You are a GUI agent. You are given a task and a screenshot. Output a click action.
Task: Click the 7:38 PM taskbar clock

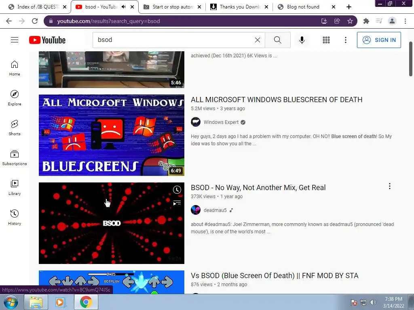point(393,302)
